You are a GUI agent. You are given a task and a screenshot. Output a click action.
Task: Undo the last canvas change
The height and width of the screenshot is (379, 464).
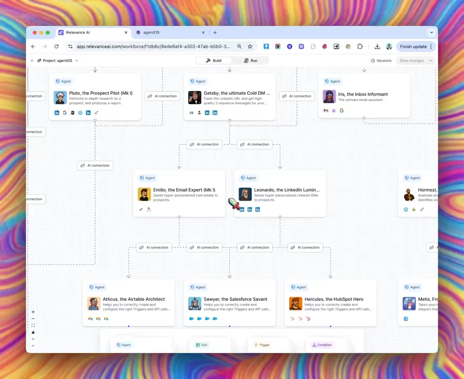click(x=33, y=339)
